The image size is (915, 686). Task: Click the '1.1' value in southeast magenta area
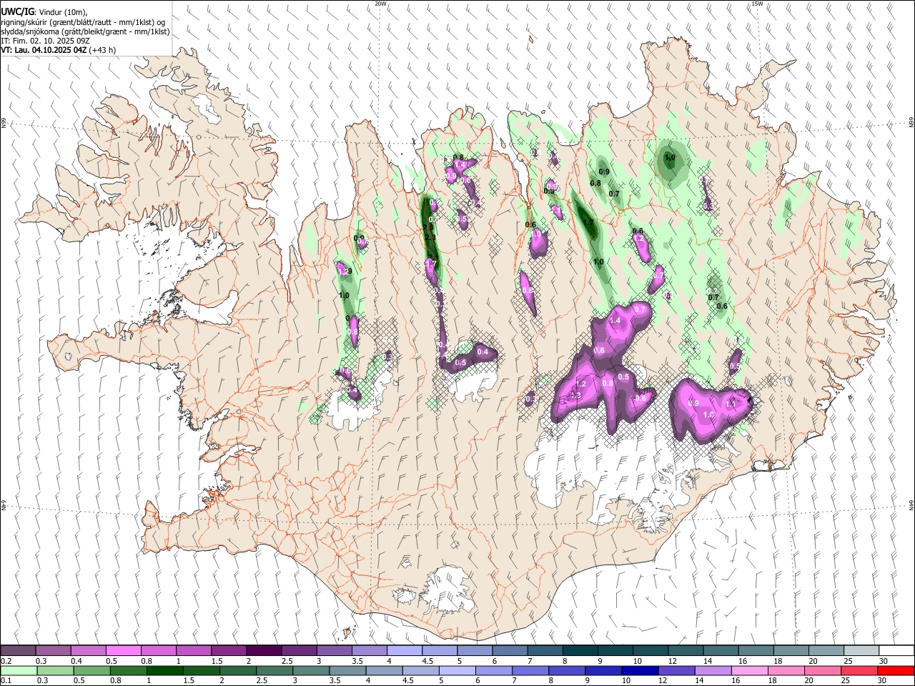731,404
